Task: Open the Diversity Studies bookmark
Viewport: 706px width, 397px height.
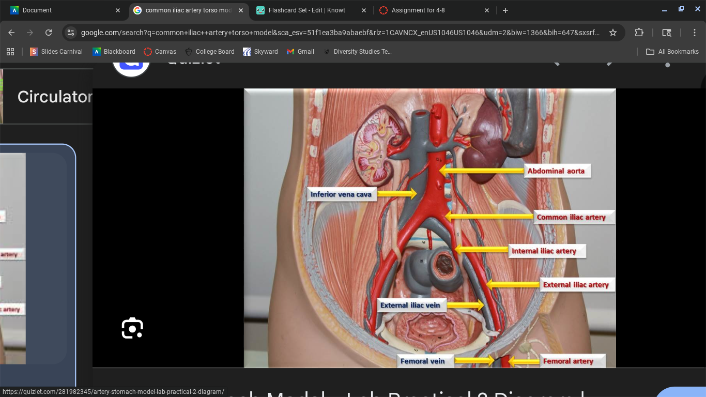Action: pos(357,52)
